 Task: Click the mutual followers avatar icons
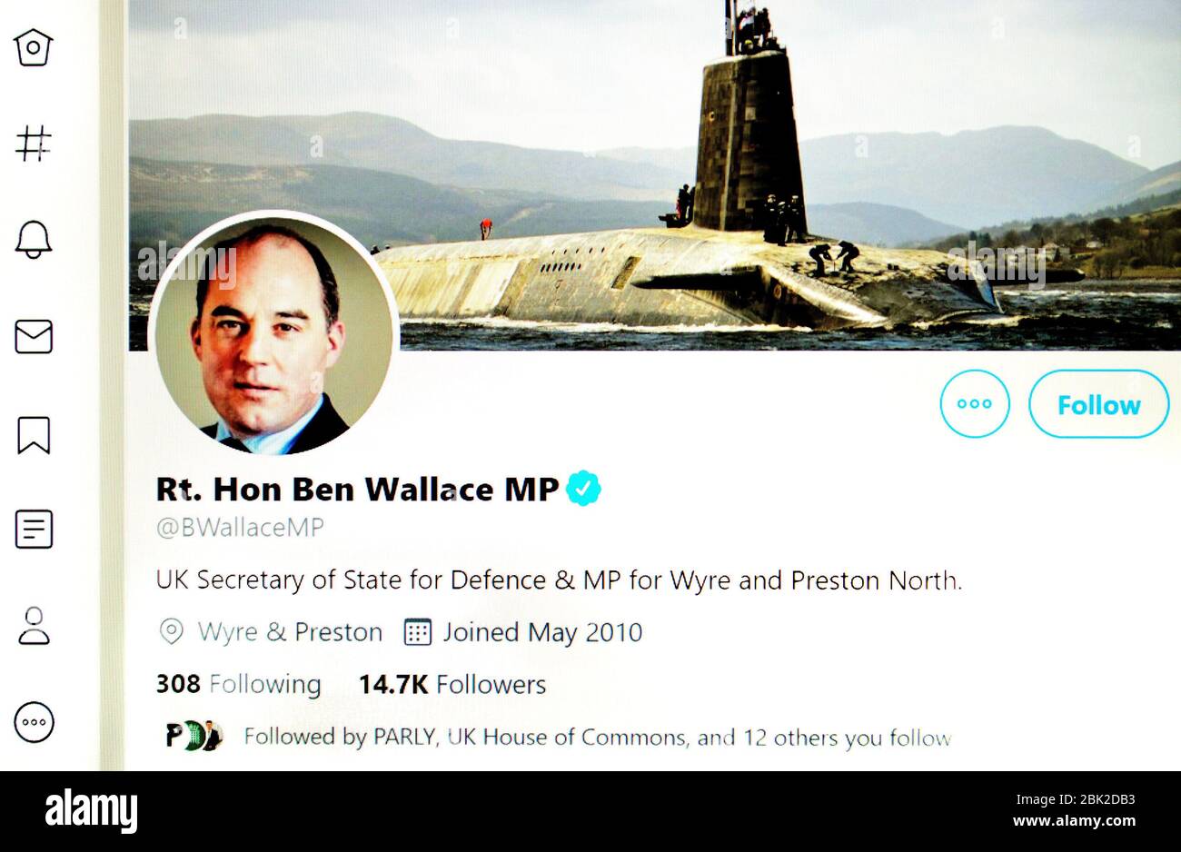pos(194,736)
